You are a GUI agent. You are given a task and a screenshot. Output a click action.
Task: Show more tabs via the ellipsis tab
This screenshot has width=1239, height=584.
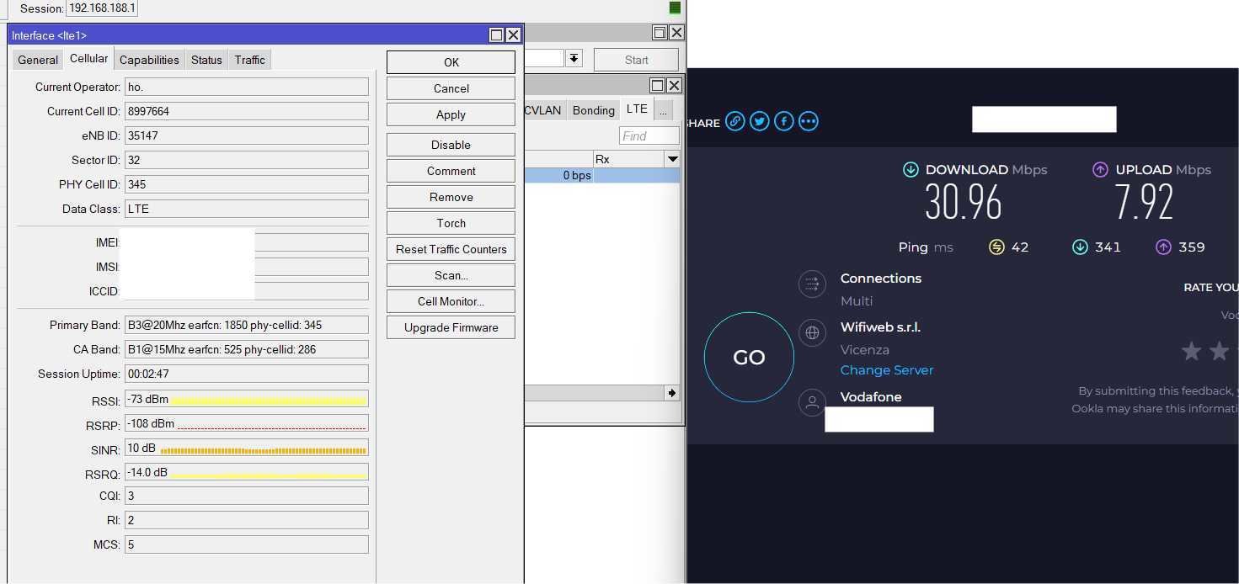663,110
